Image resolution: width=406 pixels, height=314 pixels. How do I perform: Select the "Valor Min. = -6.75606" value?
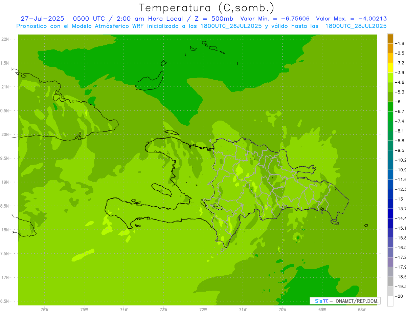point(275,19)
